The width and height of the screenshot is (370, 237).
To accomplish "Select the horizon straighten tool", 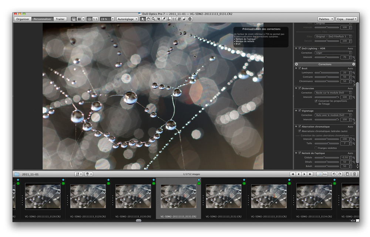I will tap(169, 19).
